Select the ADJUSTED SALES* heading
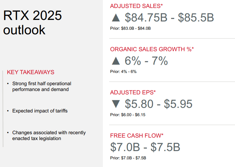The image size is (235, 167). (x=136, y=6)
